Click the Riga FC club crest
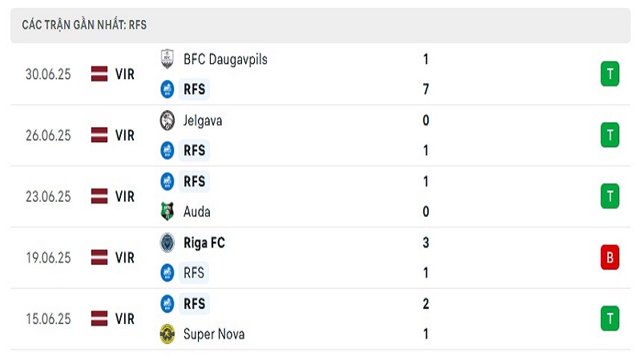 167,243
